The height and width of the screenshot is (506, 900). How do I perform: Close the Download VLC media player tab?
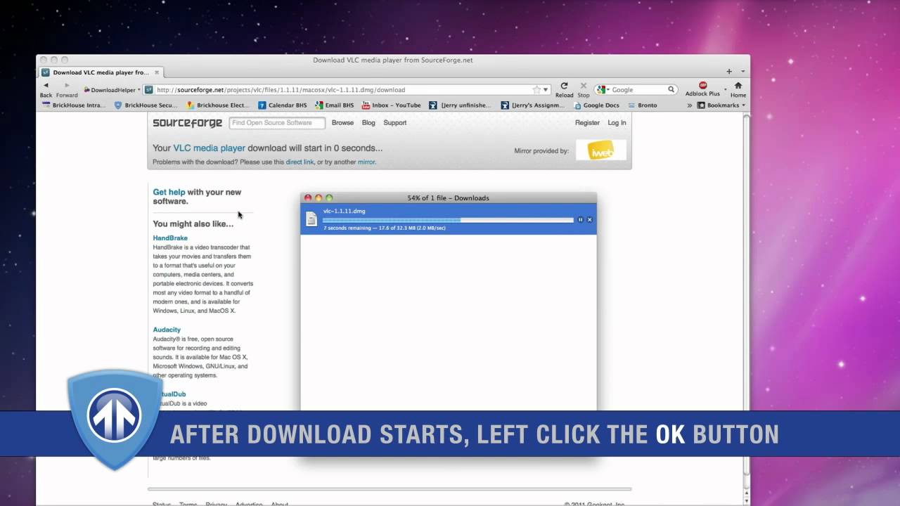pos(157,72)
